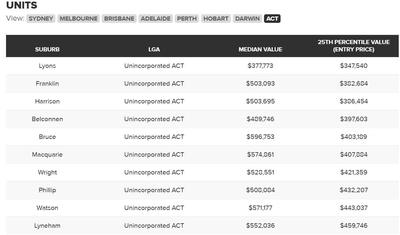Click the SUBURB column header
The image size is (400, 235).
coord(47,49)
